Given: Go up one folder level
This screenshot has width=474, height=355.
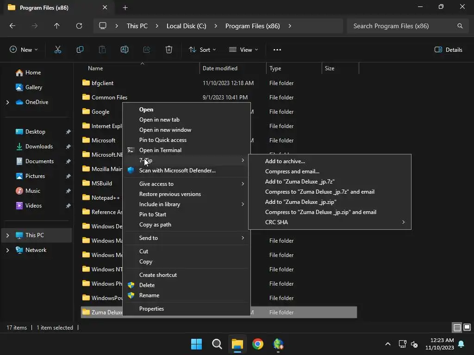Looking at the screenshot, I should point(57,26).
